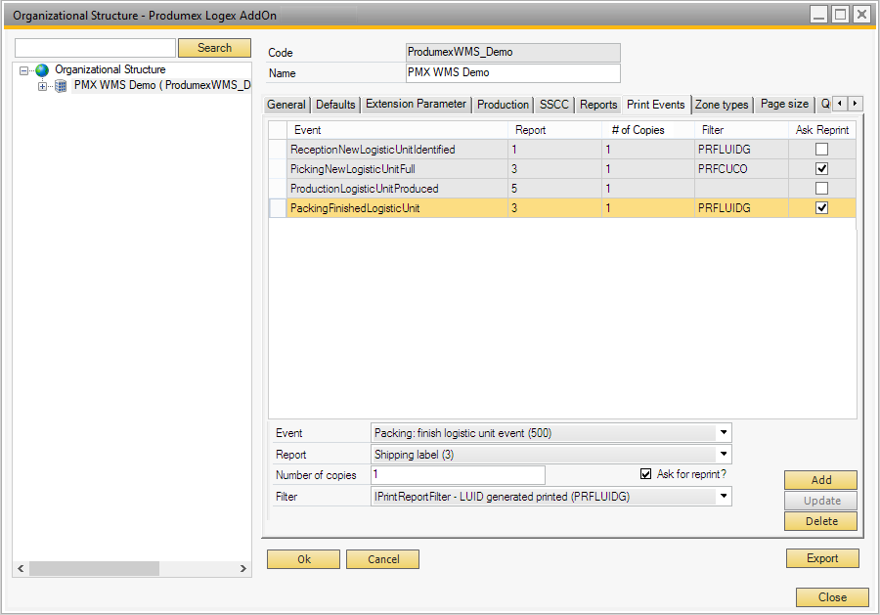Click the PRFCUCO filter cell
The width and height of the screenshot is (880, 615).
coord(741,169)
